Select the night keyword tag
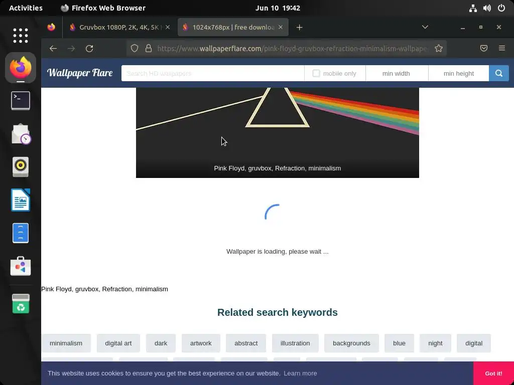Screen dimensions: 514x385 click(435, 343)
